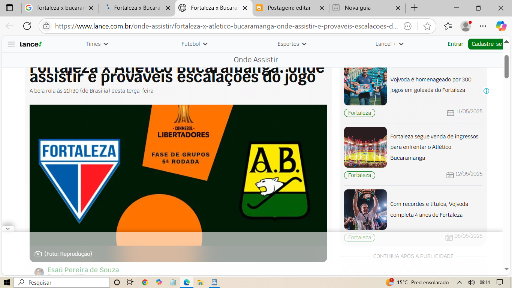Open the Lance hamburger menu
Viewport: 512px width, 288px height.
(11, 44)
